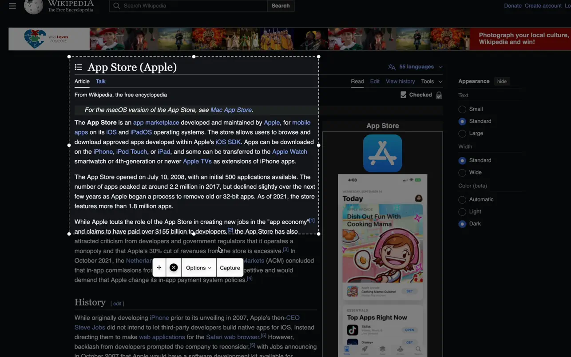Select Small text size
Viewport: 571px width, 357px height.
(462, 109)
